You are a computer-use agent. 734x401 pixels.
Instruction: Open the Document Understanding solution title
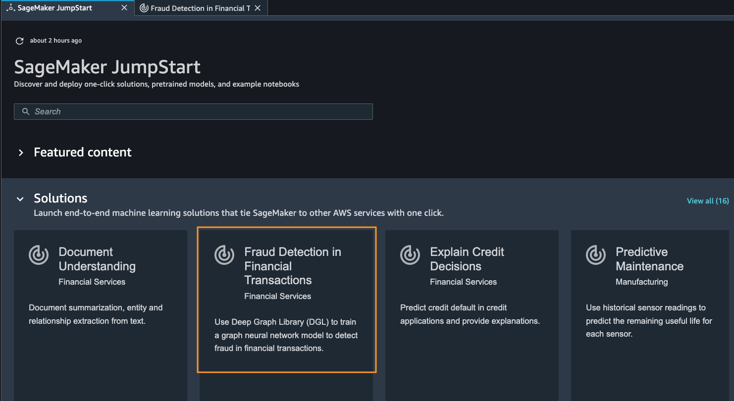97,259
